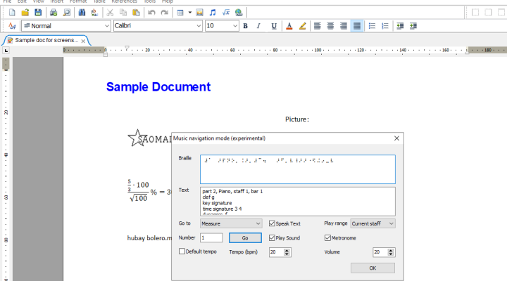This screenshot has height=281, width=507.
Task: Align text right
Action: [x=344, y=26]
